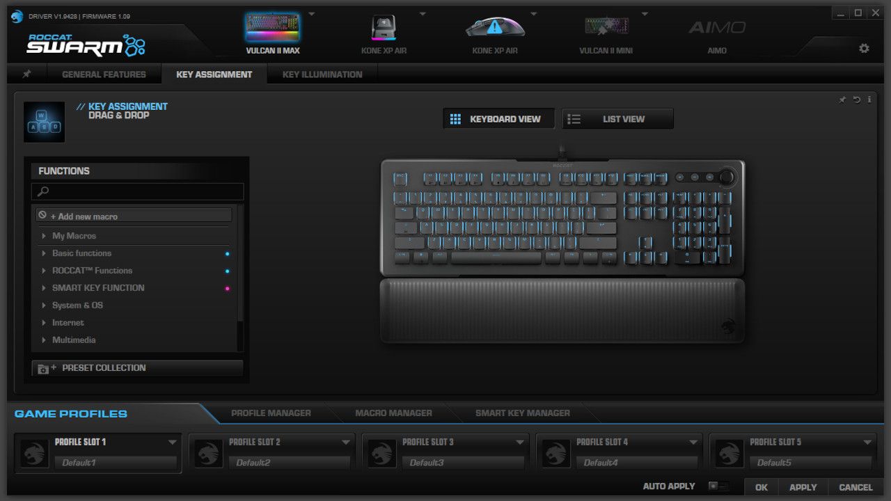Select the Game Profiles tab
This screenshot has width=891, height=501.
pos(71,414)
